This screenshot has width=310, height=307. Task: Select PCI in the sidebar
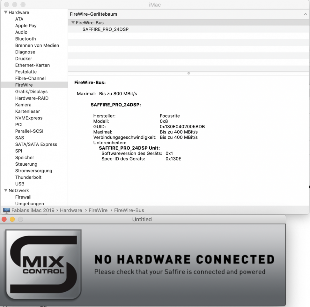coord(19,124)
